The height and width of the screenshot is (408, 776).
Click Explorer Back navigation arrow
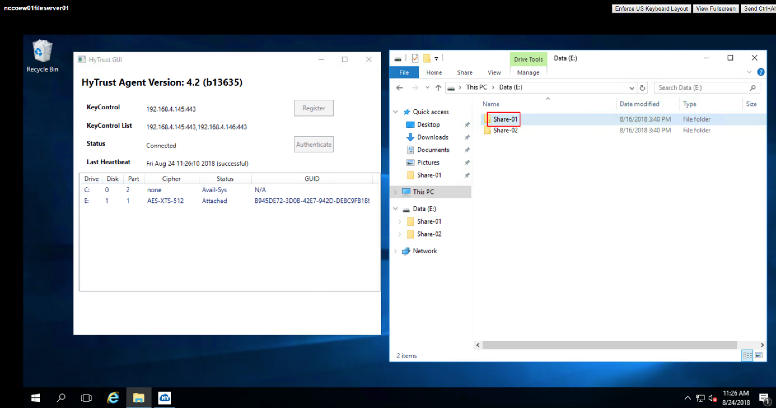pyautogui.click(x=399, y=88)
